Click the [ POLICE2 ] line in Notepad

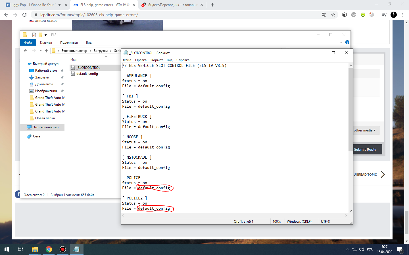click(x=135, y=198)
